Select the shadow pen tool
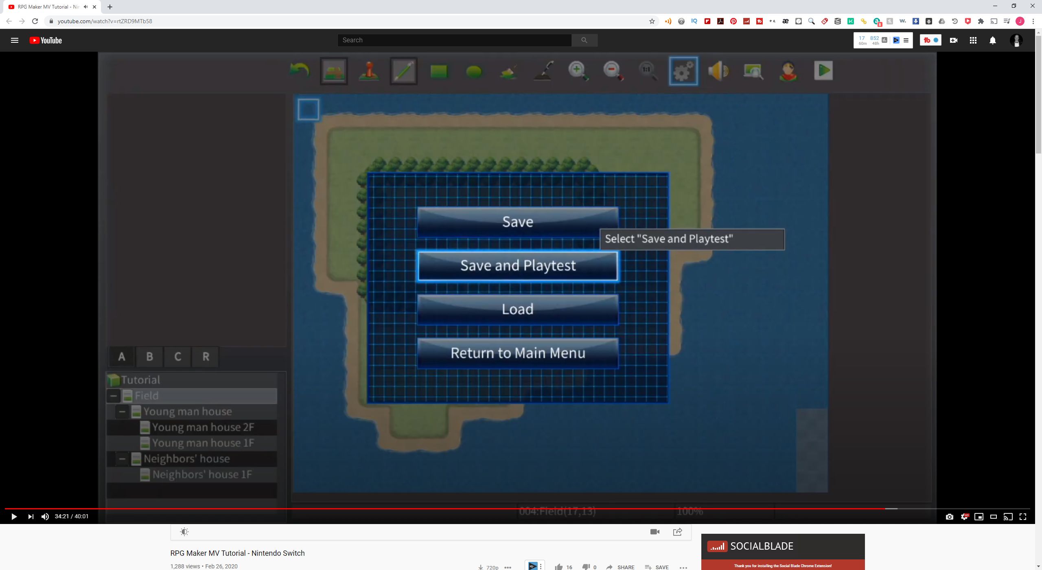This screenshot has height=570, width=1042. coord(544,71)
